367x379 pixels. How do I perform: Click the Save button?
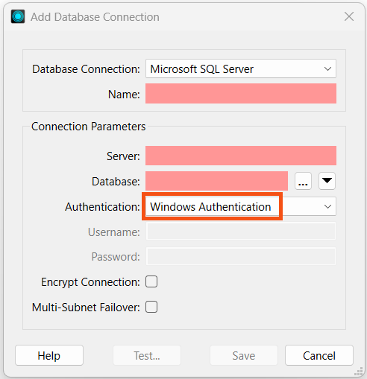coord(244,355)
